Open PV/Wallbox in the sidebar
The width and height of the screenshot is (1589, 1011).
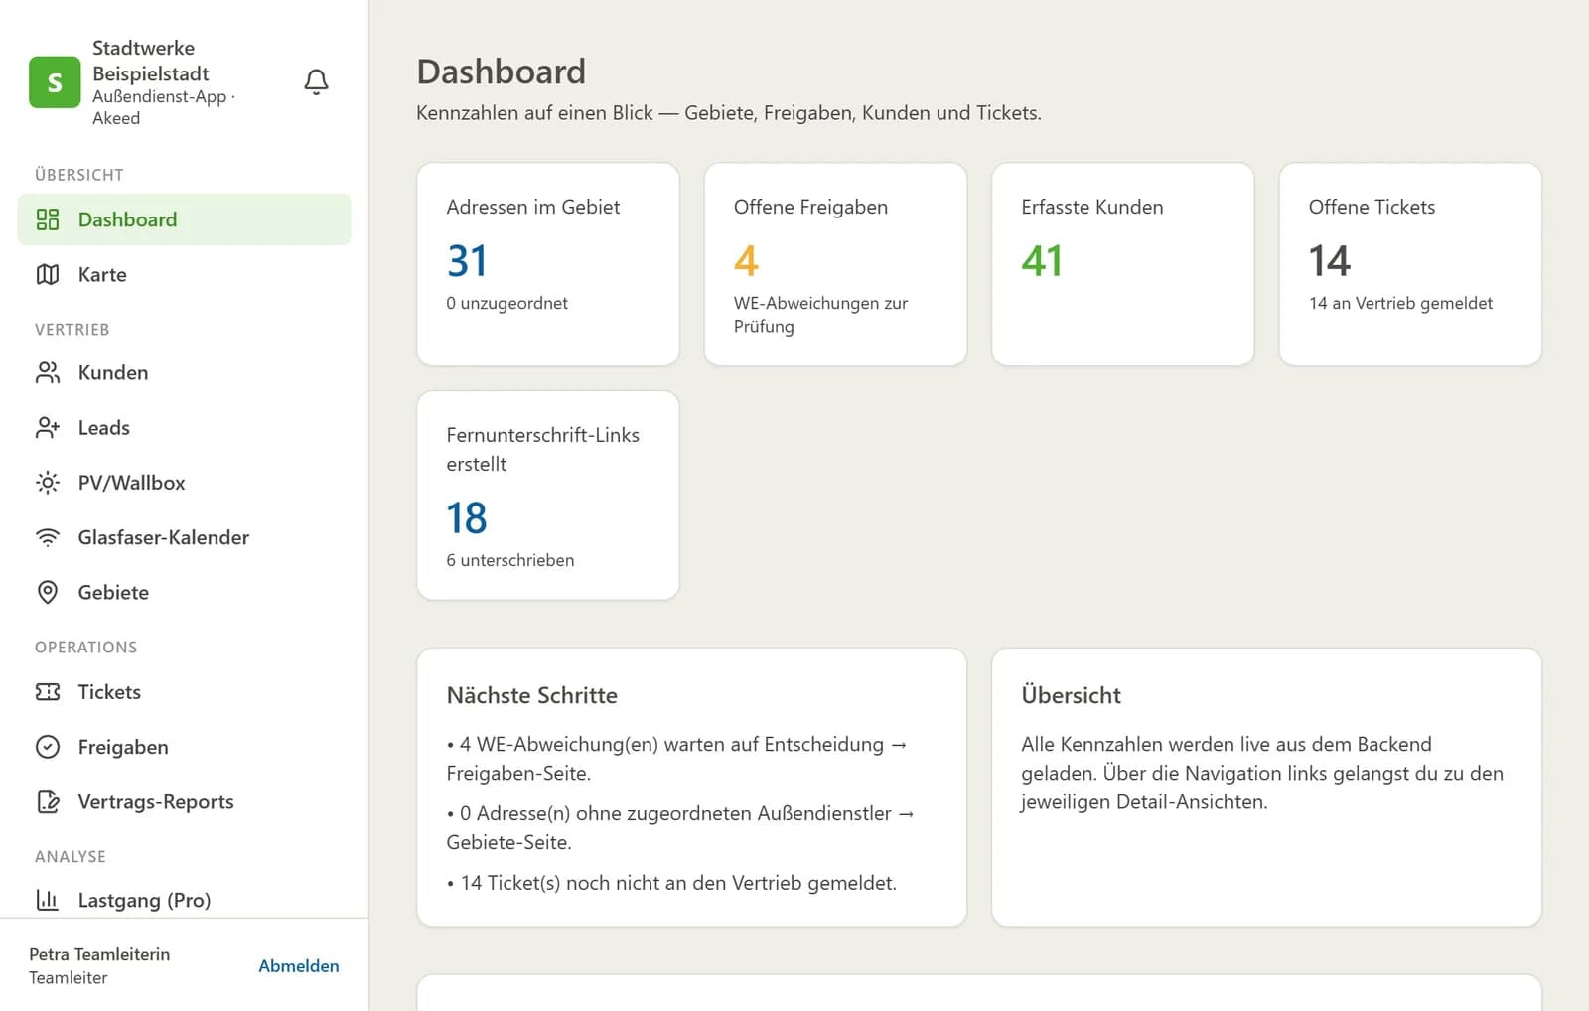tap(184, 483)
